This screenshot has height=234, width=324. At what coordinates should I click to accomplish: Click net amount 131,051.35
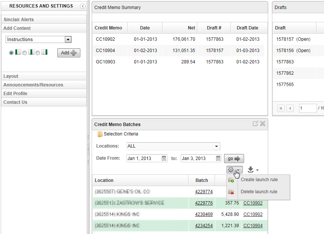(184, 51)
